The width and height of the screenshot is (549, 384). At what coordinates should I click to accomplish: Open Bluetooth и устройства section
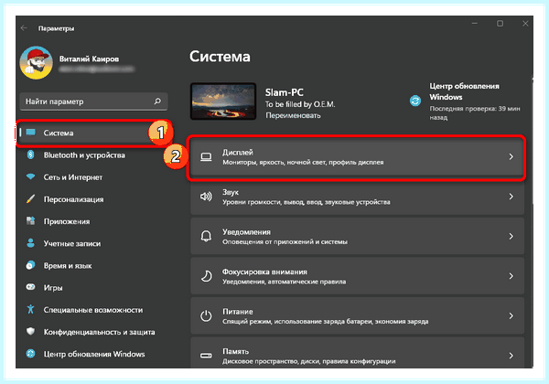(x=84, y=155)
